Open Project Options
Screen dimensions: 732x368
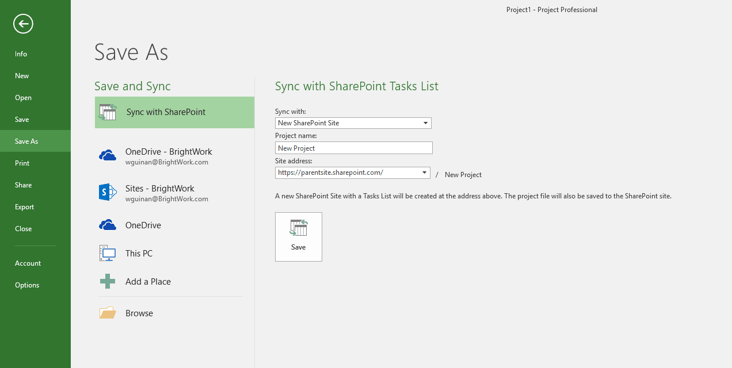(x=35, y=285)
